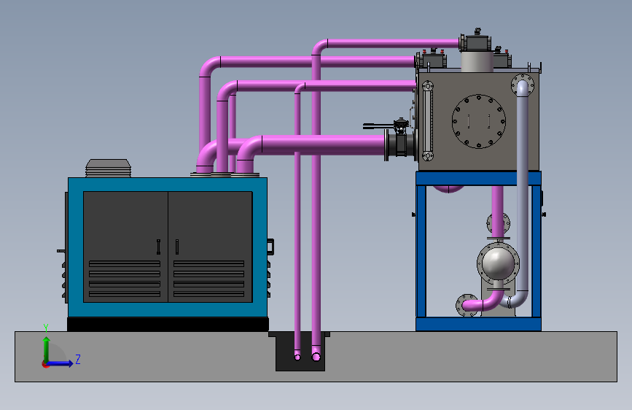Select the thin magenta pipe end in the pit
632x410 pixels.
[297, 356]
